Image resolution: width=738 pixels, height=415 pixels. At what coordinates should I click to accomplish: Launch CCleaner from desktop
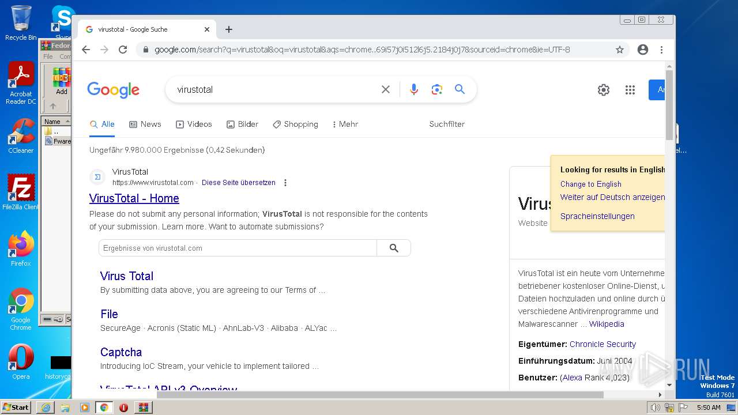21,136
